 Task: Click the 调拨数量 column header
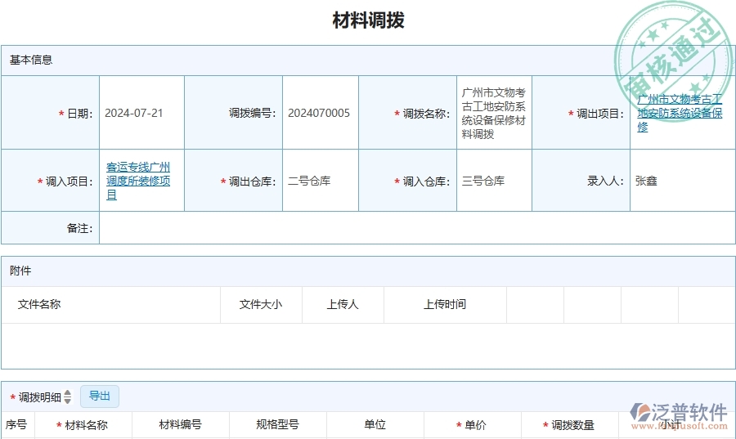(572, 425)
